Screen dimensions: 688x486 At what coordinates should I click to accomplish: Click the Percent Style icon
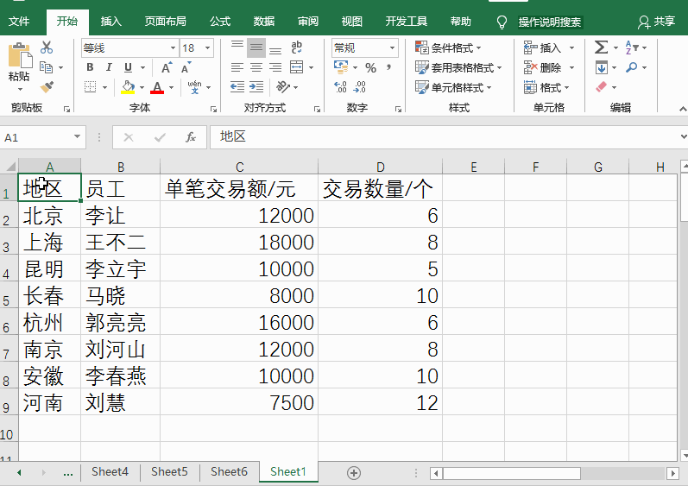370,67
